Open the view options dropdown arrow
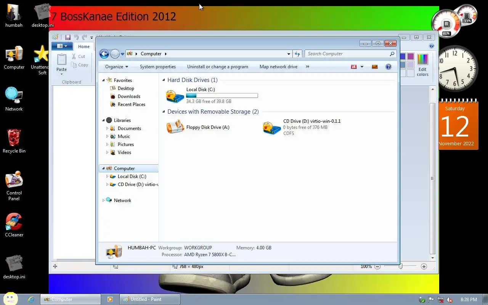The height and width of the screenshot is (305, 488). pos(362,67)
